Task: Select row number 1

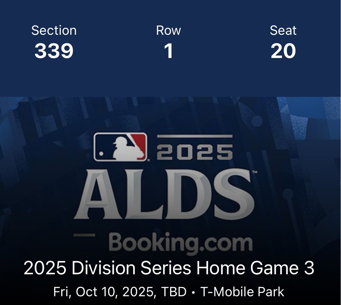Action: tap(169, 51)
